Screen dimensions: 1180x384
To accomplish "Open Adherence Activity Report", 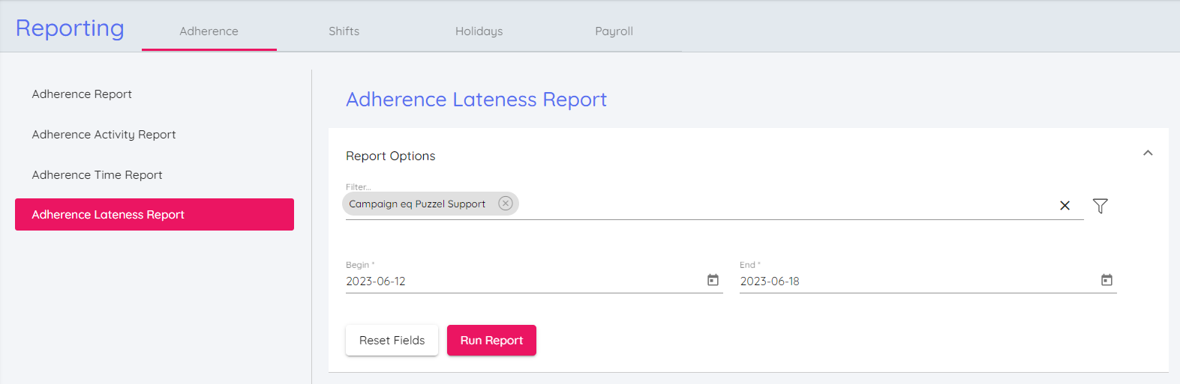I will tap(104, 135).
